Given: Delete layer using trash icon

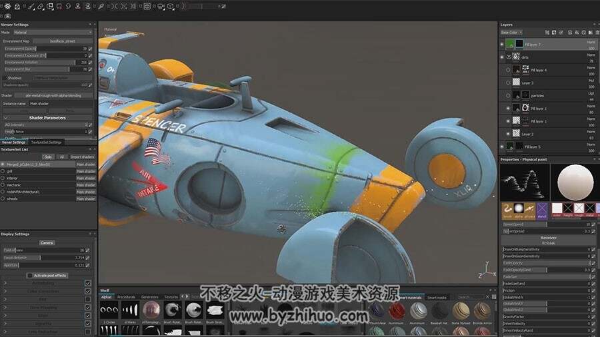Looking at the screenshot, I should click(597, 33).
